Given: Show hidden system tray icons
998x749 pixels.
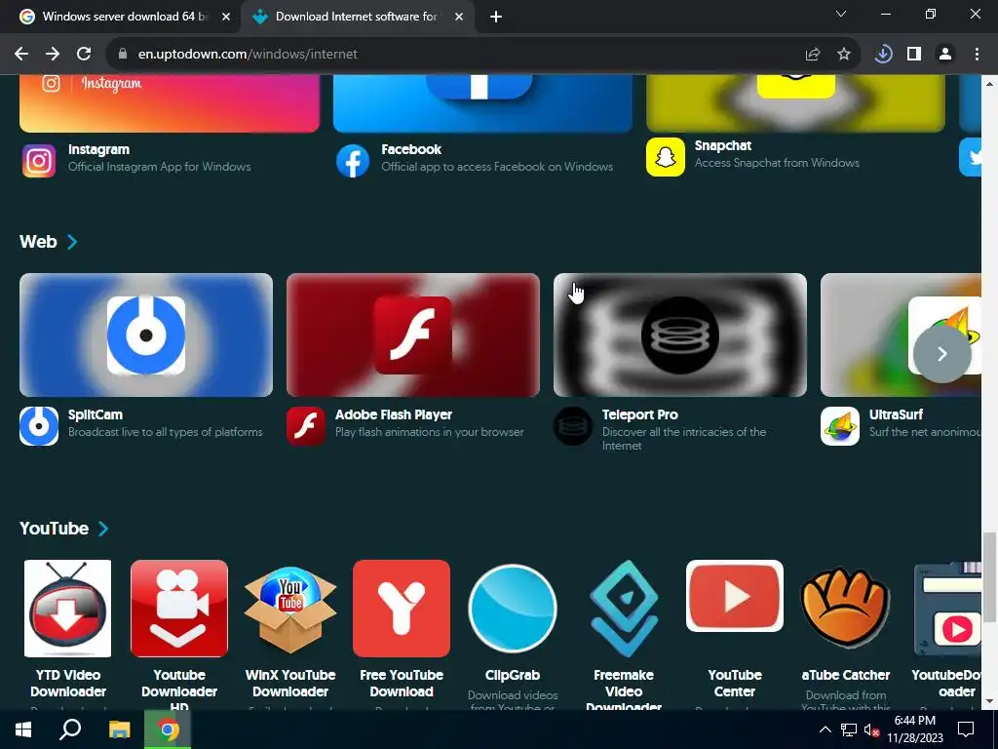Looking at the screenshot, I should click(x=825, y=729).
